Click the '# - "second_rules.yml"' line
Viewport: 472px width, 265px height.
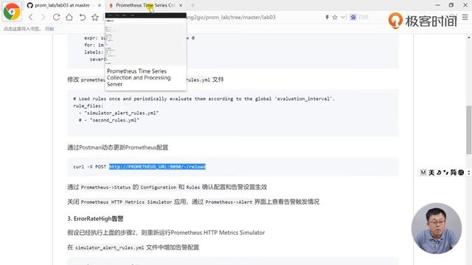tap(109, 120)
